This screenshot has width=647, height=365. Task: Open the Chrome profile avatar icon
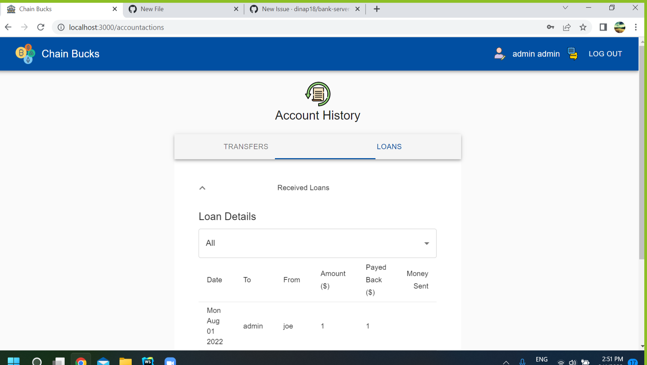620,27
